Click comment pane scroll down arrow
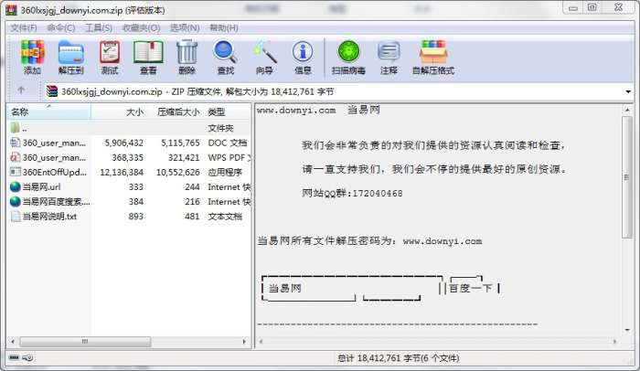This screenshot has height=371, width=640. click(626, 330)
